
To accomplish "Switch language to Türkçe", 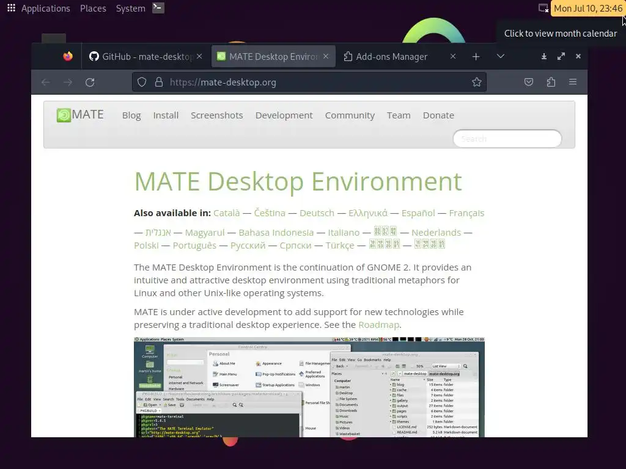I will [340, 245].
